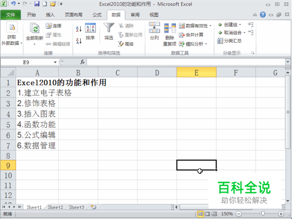This screenshot has height=219, width=292.
Task: Go to the first sheet tab arrow
Action: pyautogui.click(x=3, y=207)
